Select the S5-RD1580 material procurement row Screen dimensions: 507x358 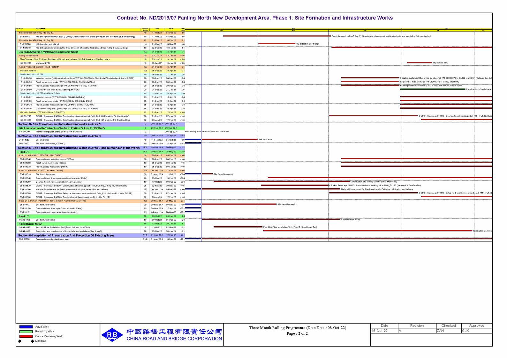click(x=100, y=190)
